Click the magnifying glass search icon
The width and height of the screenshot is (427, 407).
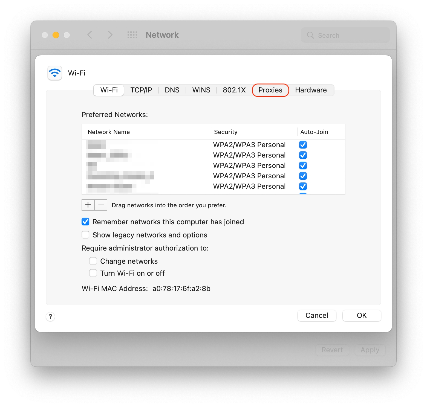[x=310, y=35]
